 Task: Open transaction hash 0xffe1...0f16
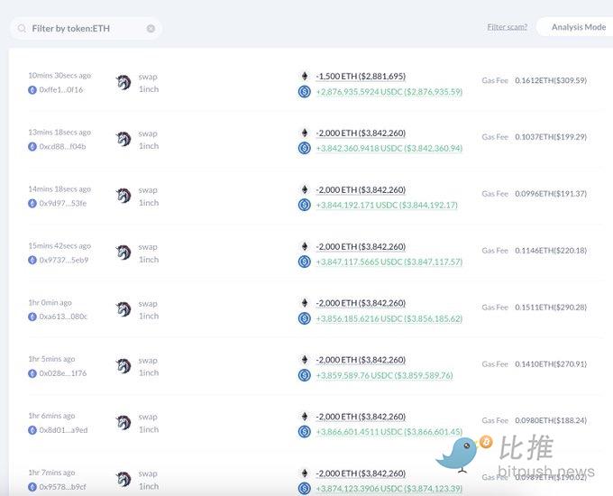pyautogui.click(x=61, y=90)
